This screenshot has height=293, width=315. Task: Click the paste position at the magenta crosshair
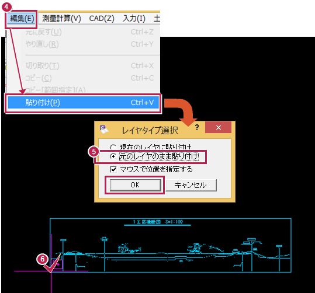click(x=51, y=271)
